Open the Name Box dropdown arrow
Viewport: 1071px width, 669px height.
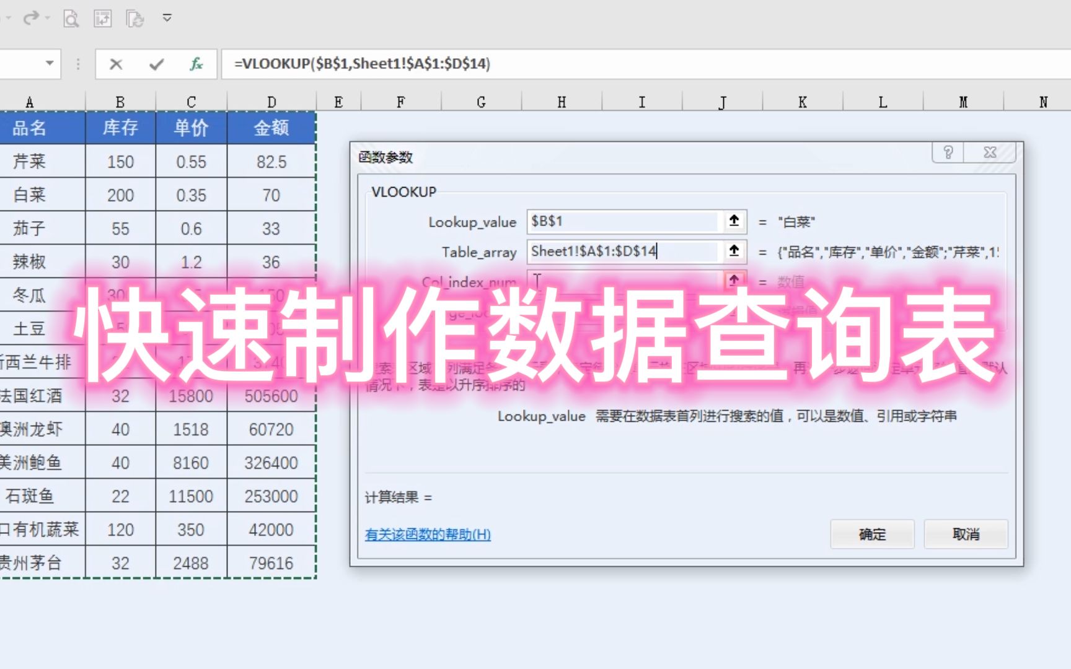pyautogui.click(x=50, y=63)
